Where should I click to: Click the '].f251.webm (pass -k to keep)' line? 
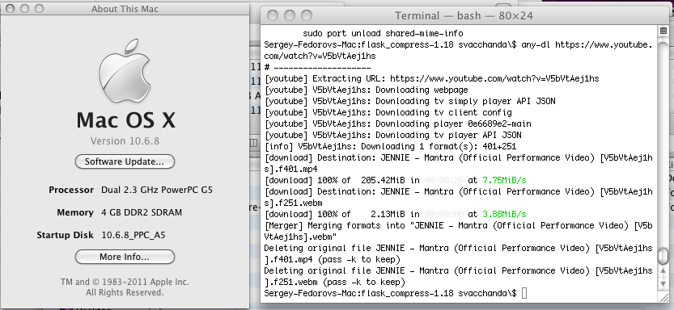tap(334, 282)
